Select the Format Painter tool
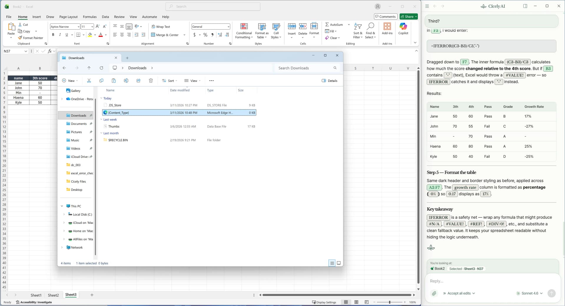The image size is (565, 306). pyautogui.click(x=31, y=38)
